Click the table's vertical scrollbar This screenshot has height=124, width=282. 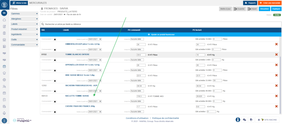click(x=280, y=82)
